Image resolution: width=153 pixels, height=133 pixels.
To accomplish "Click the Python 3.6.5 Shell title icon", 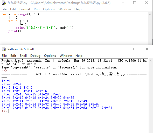I will coord(4,49).
